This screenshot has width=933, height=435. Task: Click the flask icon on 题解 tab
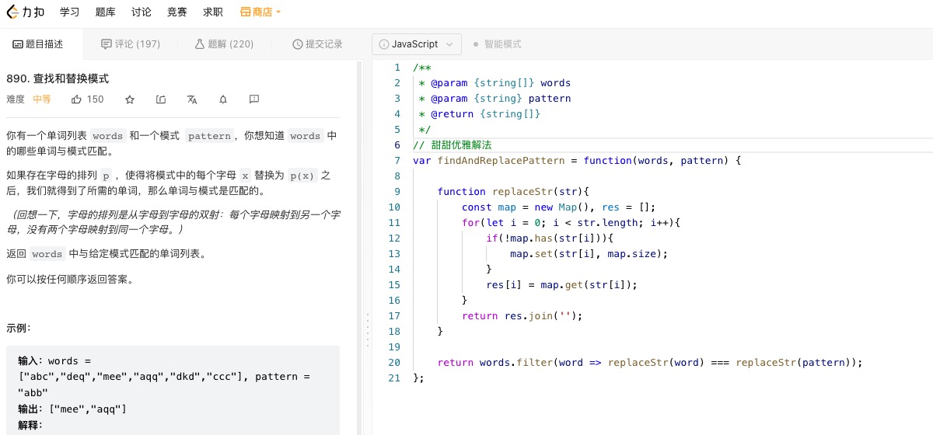(x=199, y=44)
